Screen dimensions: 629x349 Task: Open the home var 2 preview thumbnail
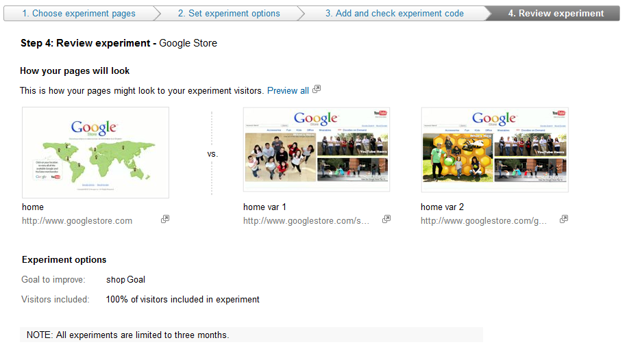pos(494,149)
